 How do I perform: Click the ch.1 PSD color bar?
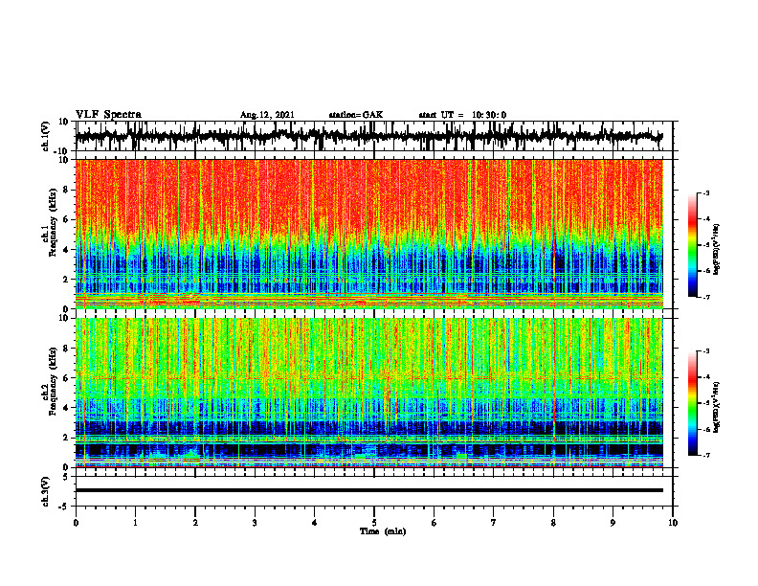(x=692, y=245)
